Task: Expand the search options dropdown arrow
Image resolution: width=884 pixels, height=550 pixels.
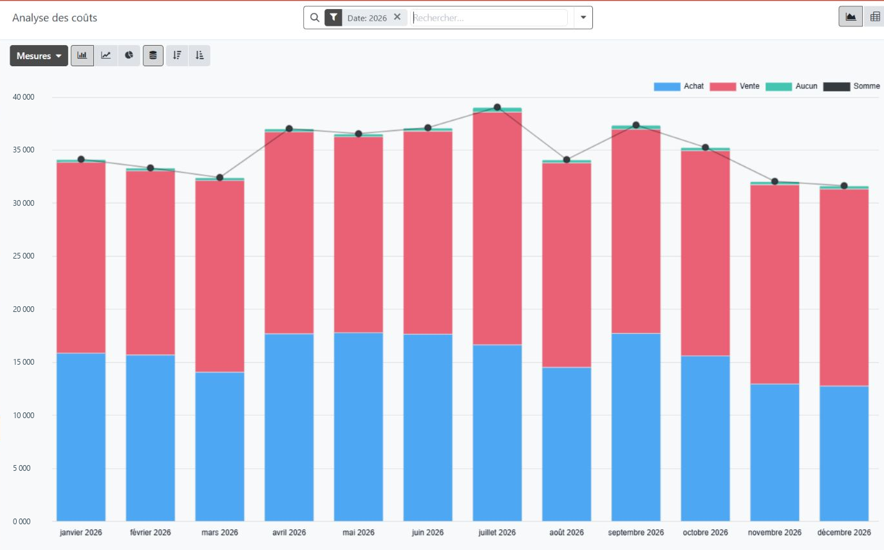Action: [583, 17]
